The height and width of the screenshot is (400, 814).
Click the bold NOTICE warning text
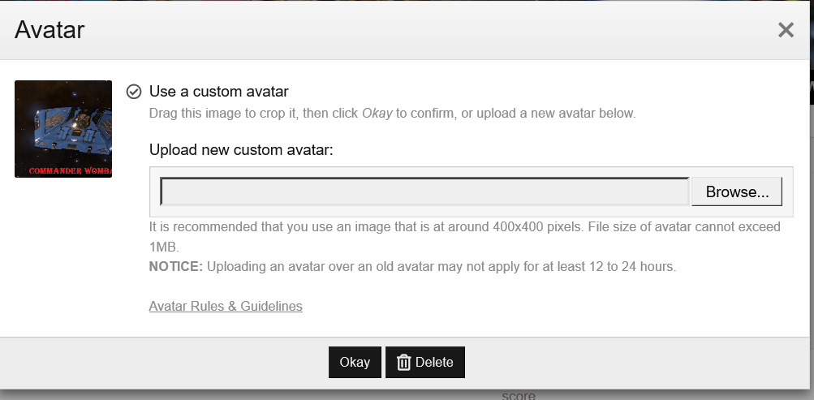pos(175,267)
